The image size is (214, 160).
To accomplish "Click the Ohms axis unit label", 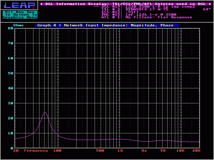I will point(18,25).
